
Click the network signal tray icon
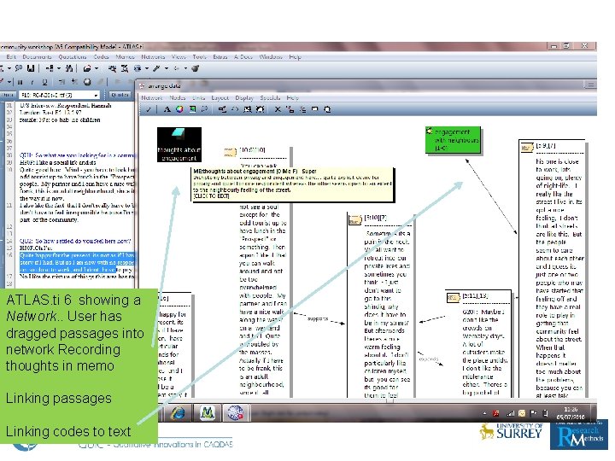pos(510,413)
